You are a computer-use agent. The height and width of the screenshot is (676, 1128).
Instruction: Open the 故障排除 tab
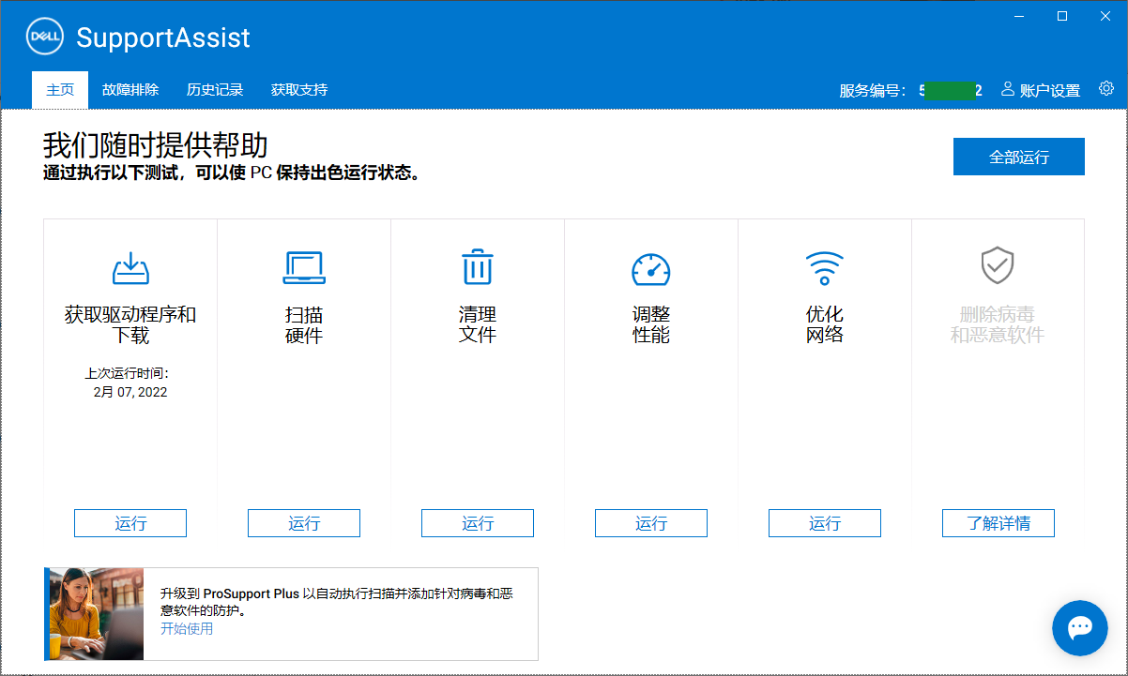(x=130, y=90)
